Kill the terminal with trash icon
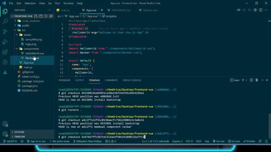The height and width of the screenshot is (152, 271). [x=257, y=80]
